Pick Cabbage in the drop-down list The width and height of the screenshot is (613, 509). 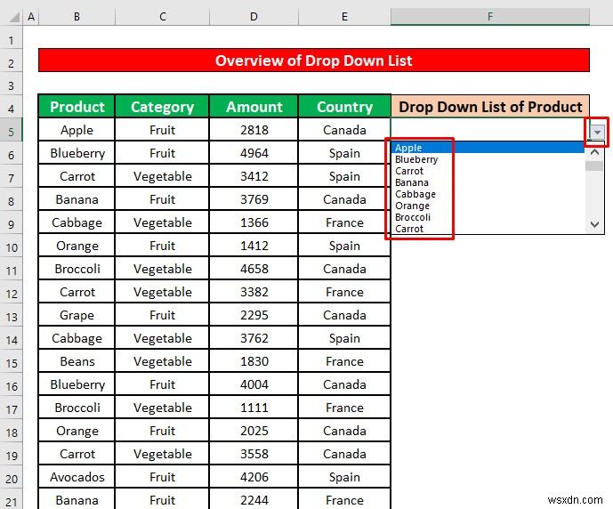pos(488,194)
